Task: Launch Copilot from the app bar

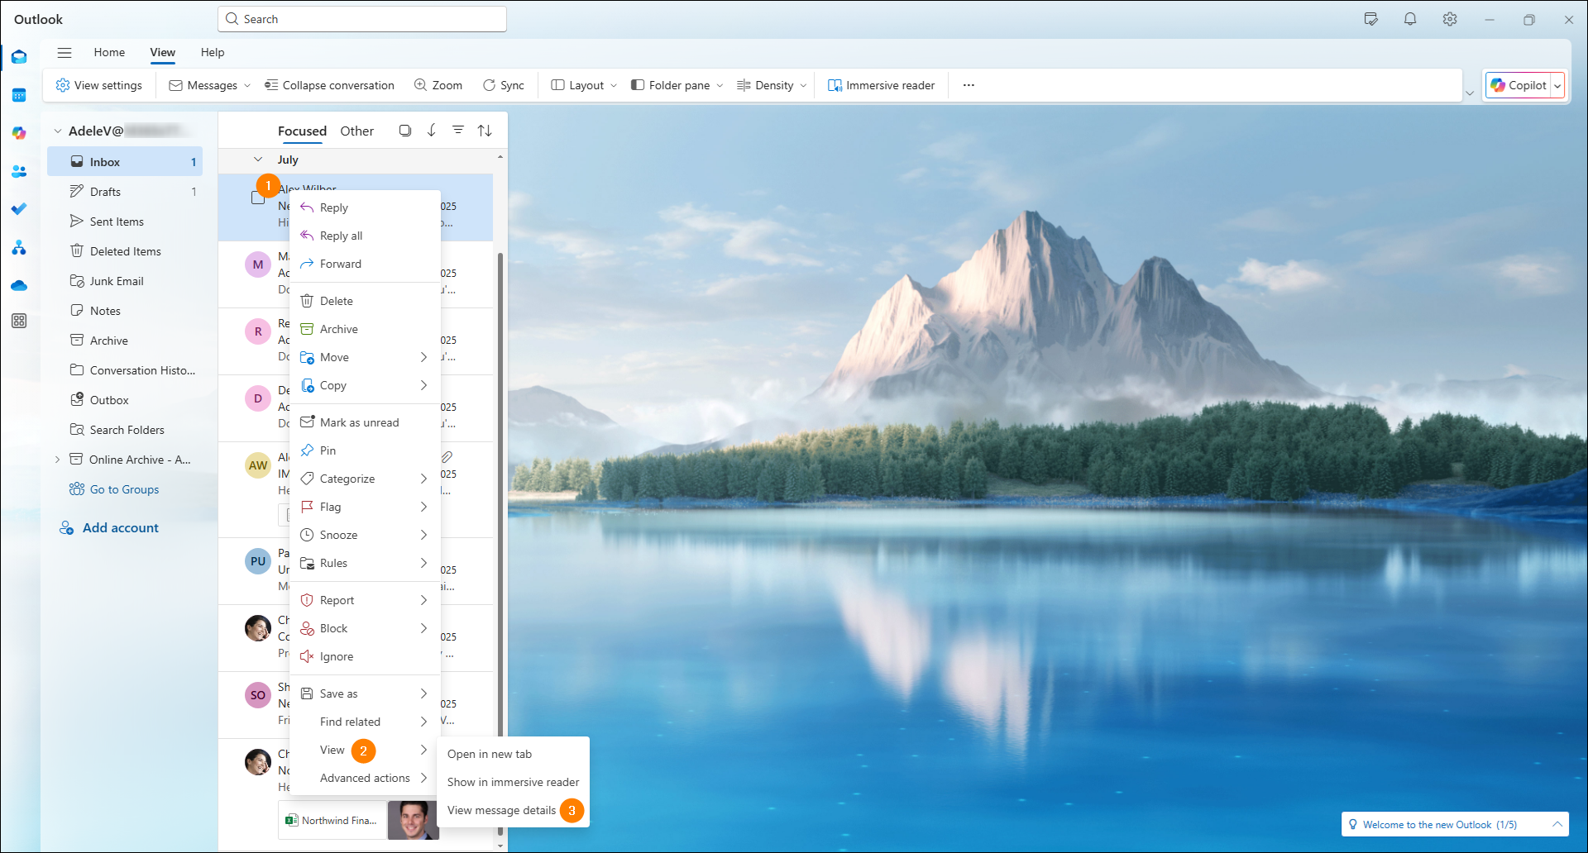Action: (x=18, y=133)
